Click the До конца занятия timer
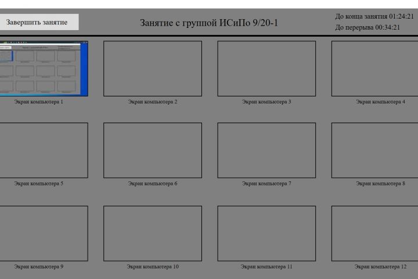The image size is (418, 279). tap(374, 16)
